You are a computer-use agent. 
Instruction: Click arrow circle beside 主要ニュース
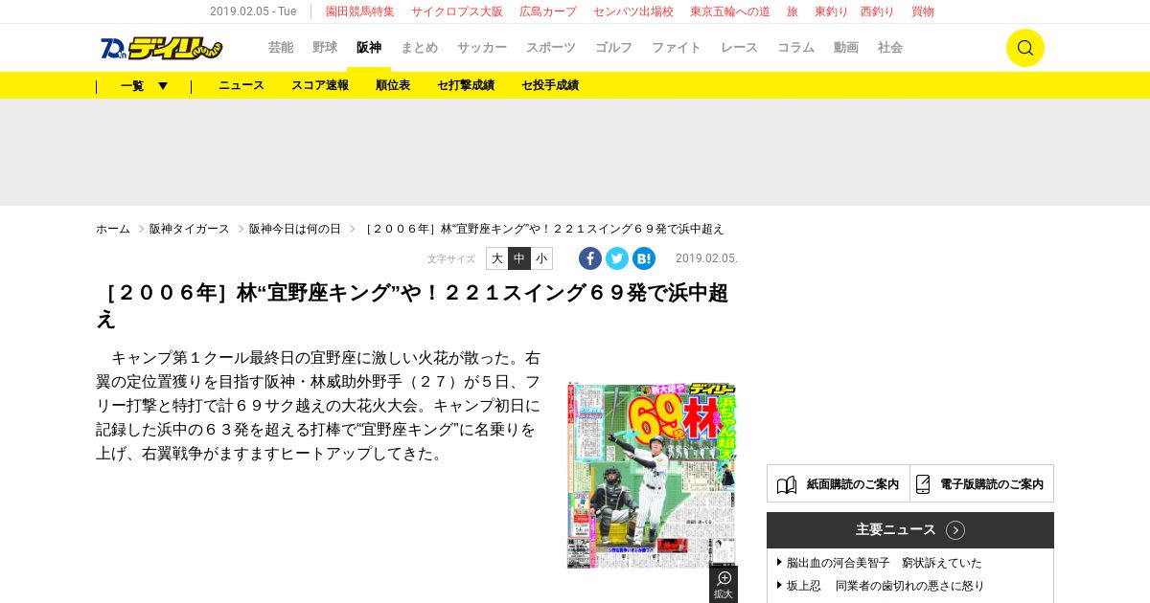click(x=955, y=530)
